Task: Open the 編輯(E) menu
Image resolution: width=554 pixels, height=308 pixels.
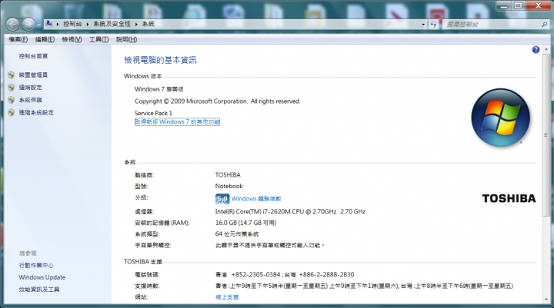Action: 45,39
